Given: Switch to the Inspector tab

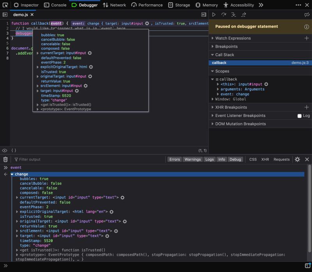Looking at the screenshot, I should (26, 5).
